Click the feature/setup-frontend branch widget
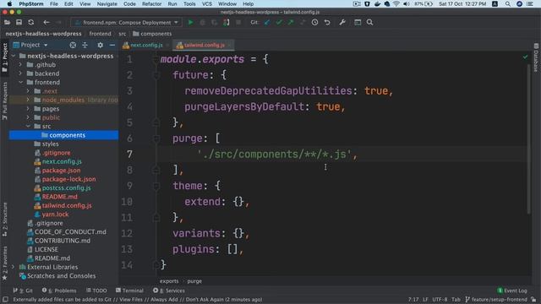The height and width of the screenshot is (304, 541). tap(496, 300)
